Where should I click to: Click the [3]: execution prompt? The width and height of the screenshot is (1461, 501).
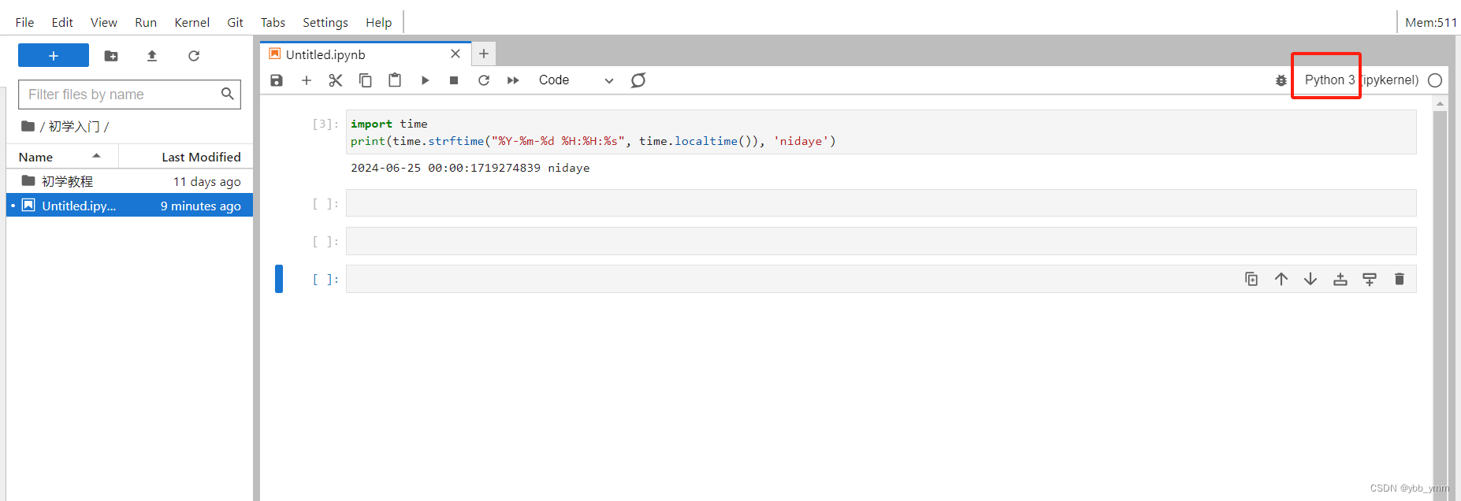coord(325,124)
